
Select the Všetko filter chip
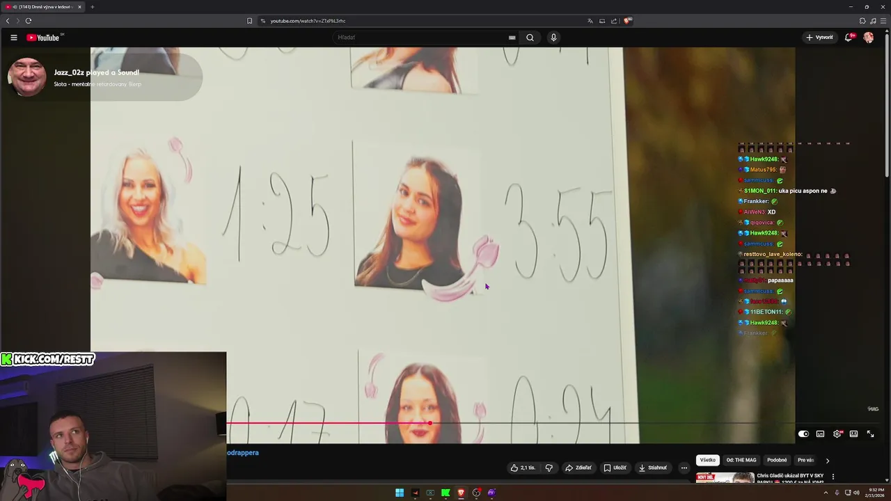pyautogui.click(x=707, y=460)
